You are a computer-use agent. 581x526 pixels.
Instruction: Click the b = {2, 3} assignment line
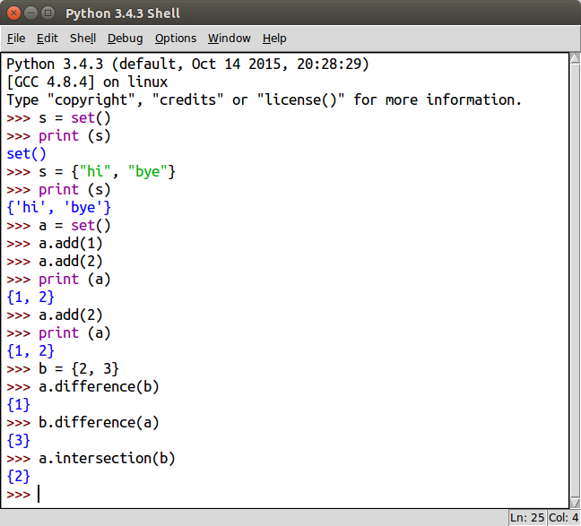pyautogui.click(x=79, y=368)
